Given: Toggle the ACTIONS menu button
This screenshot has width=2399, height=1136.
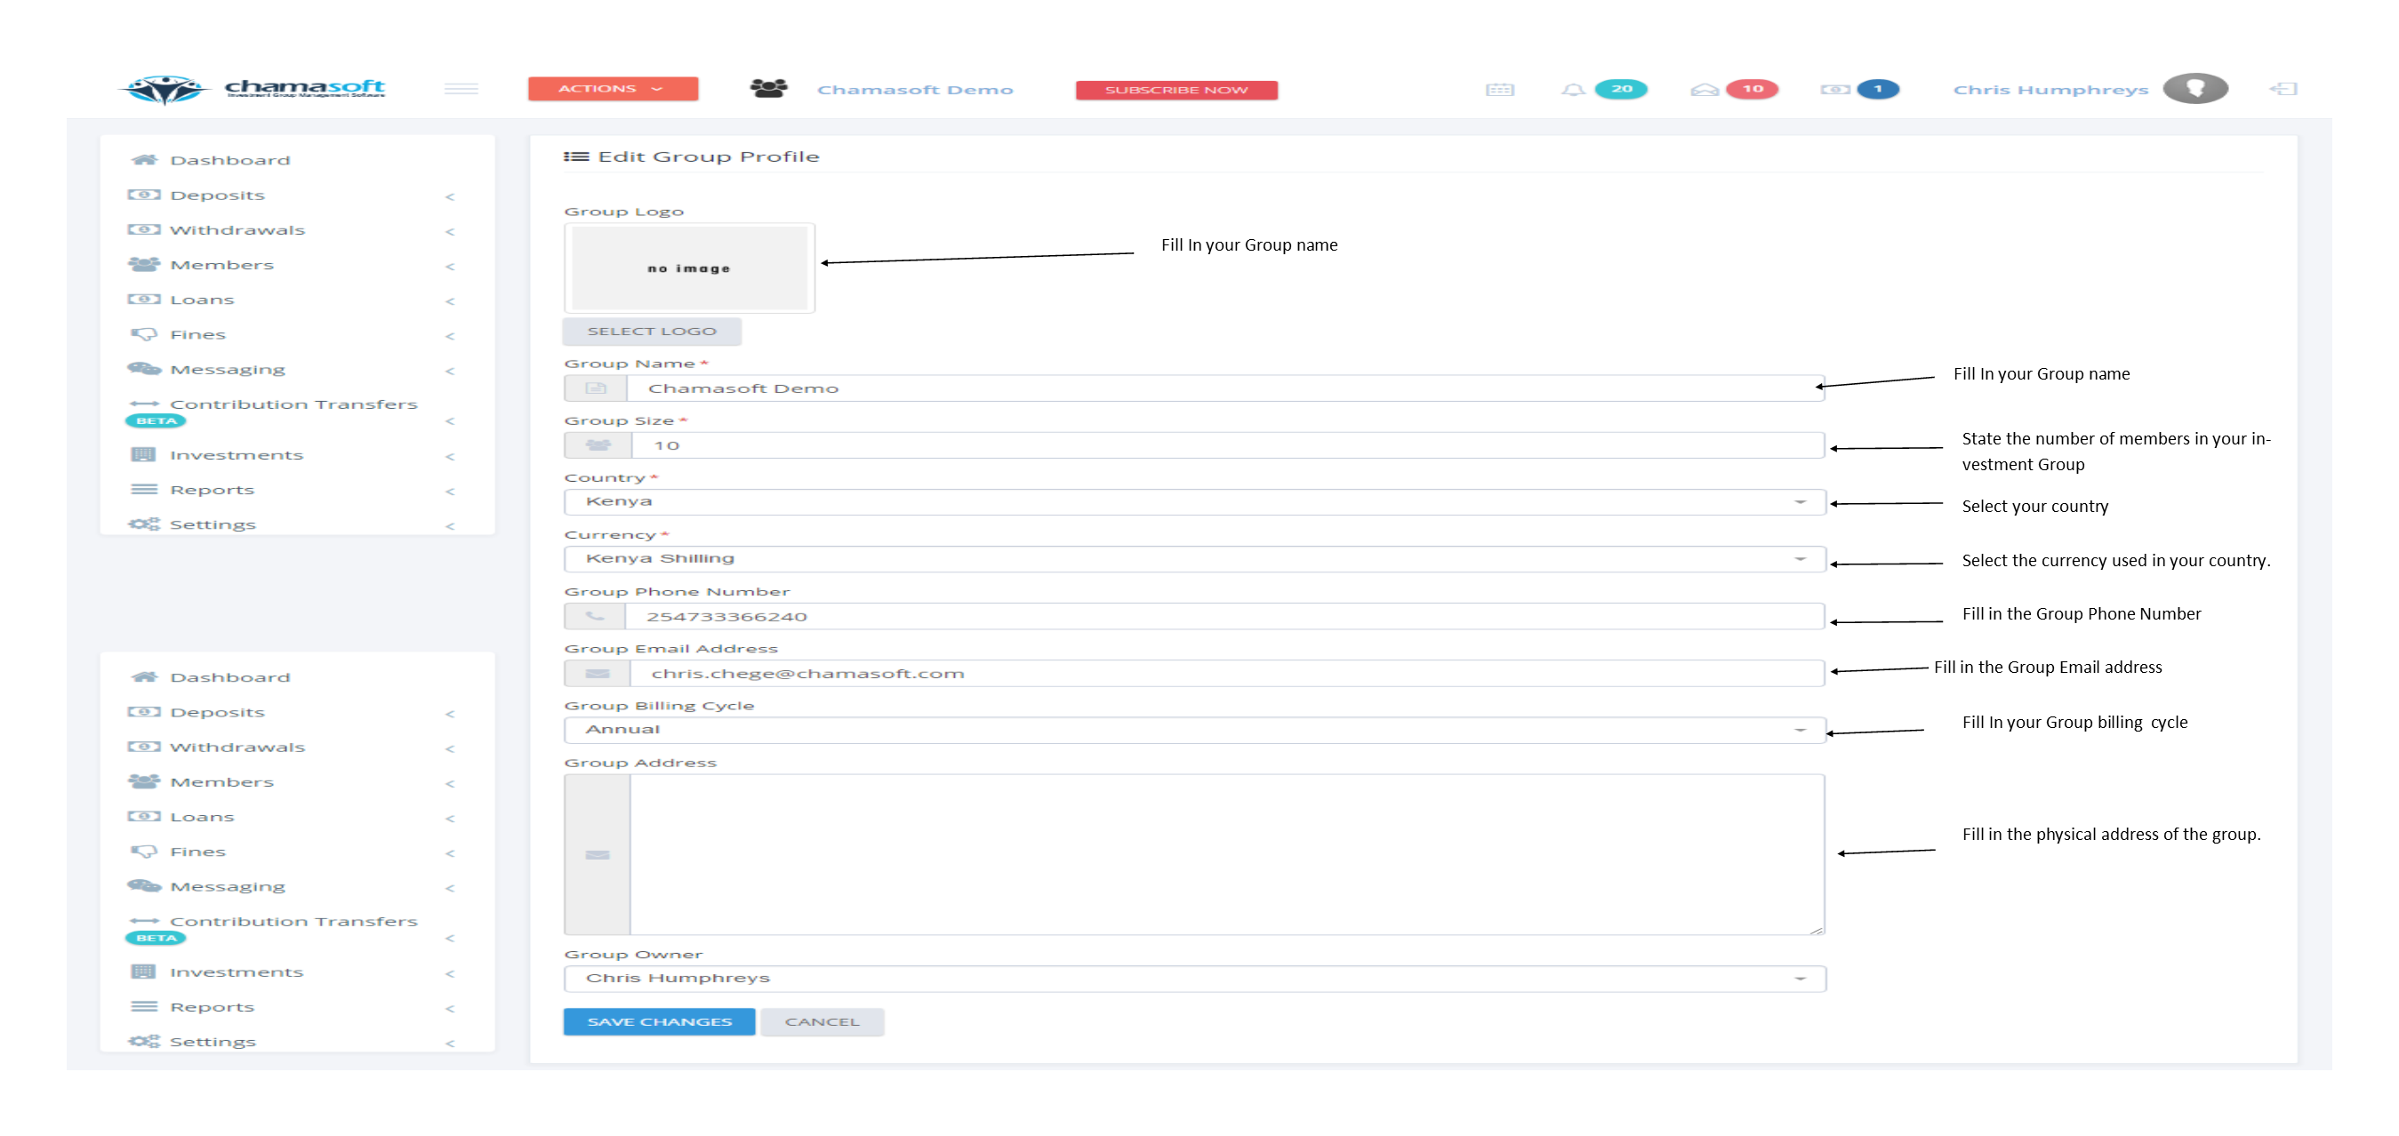Looking at the screenshot, I should click(x=607, y=89).
